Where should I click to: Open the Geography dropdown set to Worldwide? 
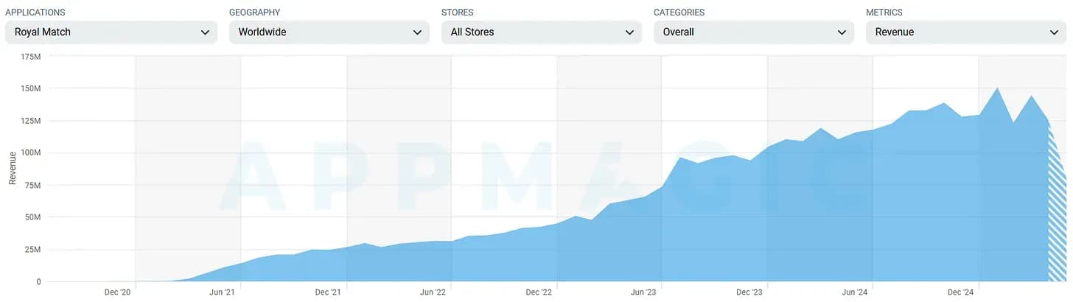point(329,32)
